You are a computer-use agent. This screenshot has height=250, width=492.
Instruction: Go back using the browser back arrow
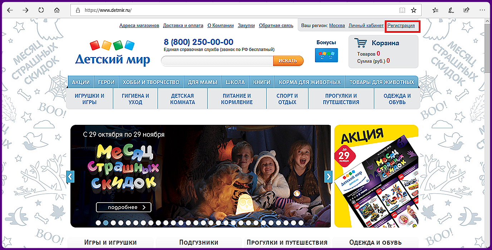pyautogui.click(x=10, y=10)
